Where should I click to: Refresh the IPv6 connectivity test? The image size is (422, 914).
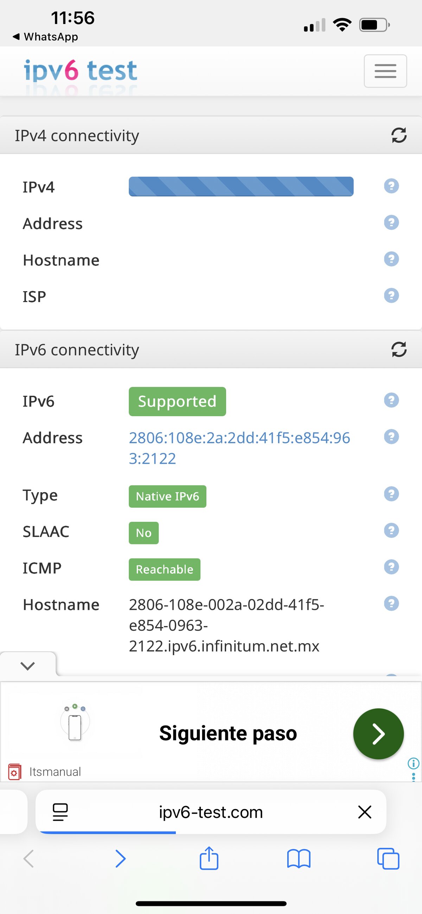pyautogui.click(x=399, y=350)
